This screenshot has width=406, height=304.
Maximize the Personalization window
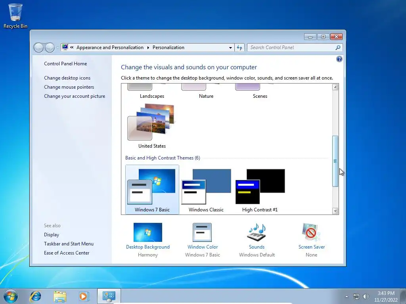coord(323,37)
